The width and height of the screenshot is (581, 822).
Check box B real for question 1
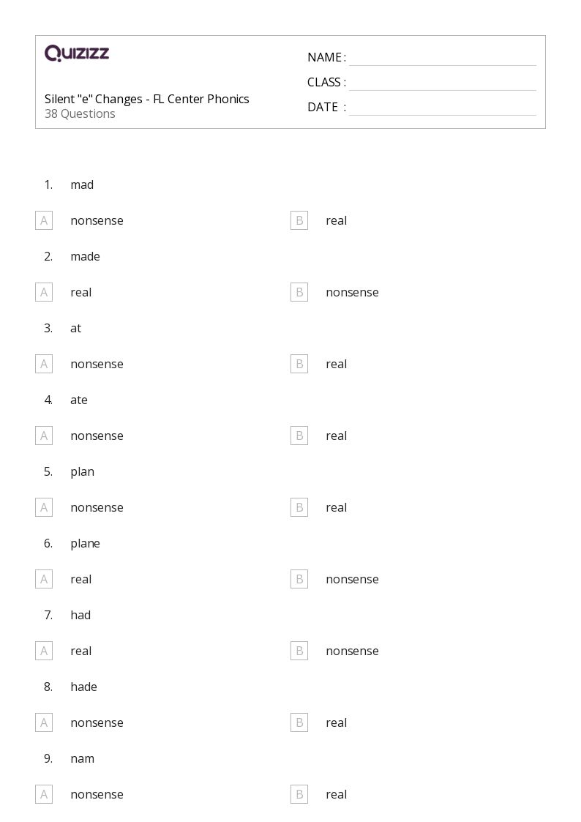pyautogui.click(x=299, y=221)
